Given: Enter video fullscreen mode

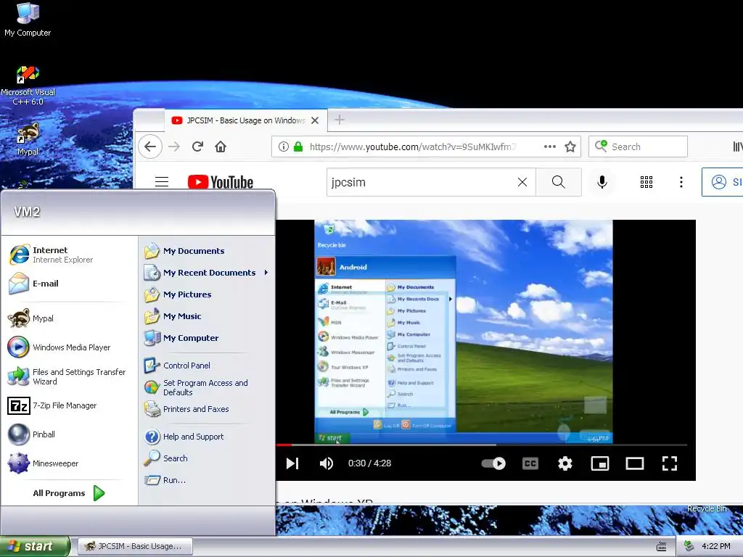Looking at the screenshot, I should [x=670, y=463].
